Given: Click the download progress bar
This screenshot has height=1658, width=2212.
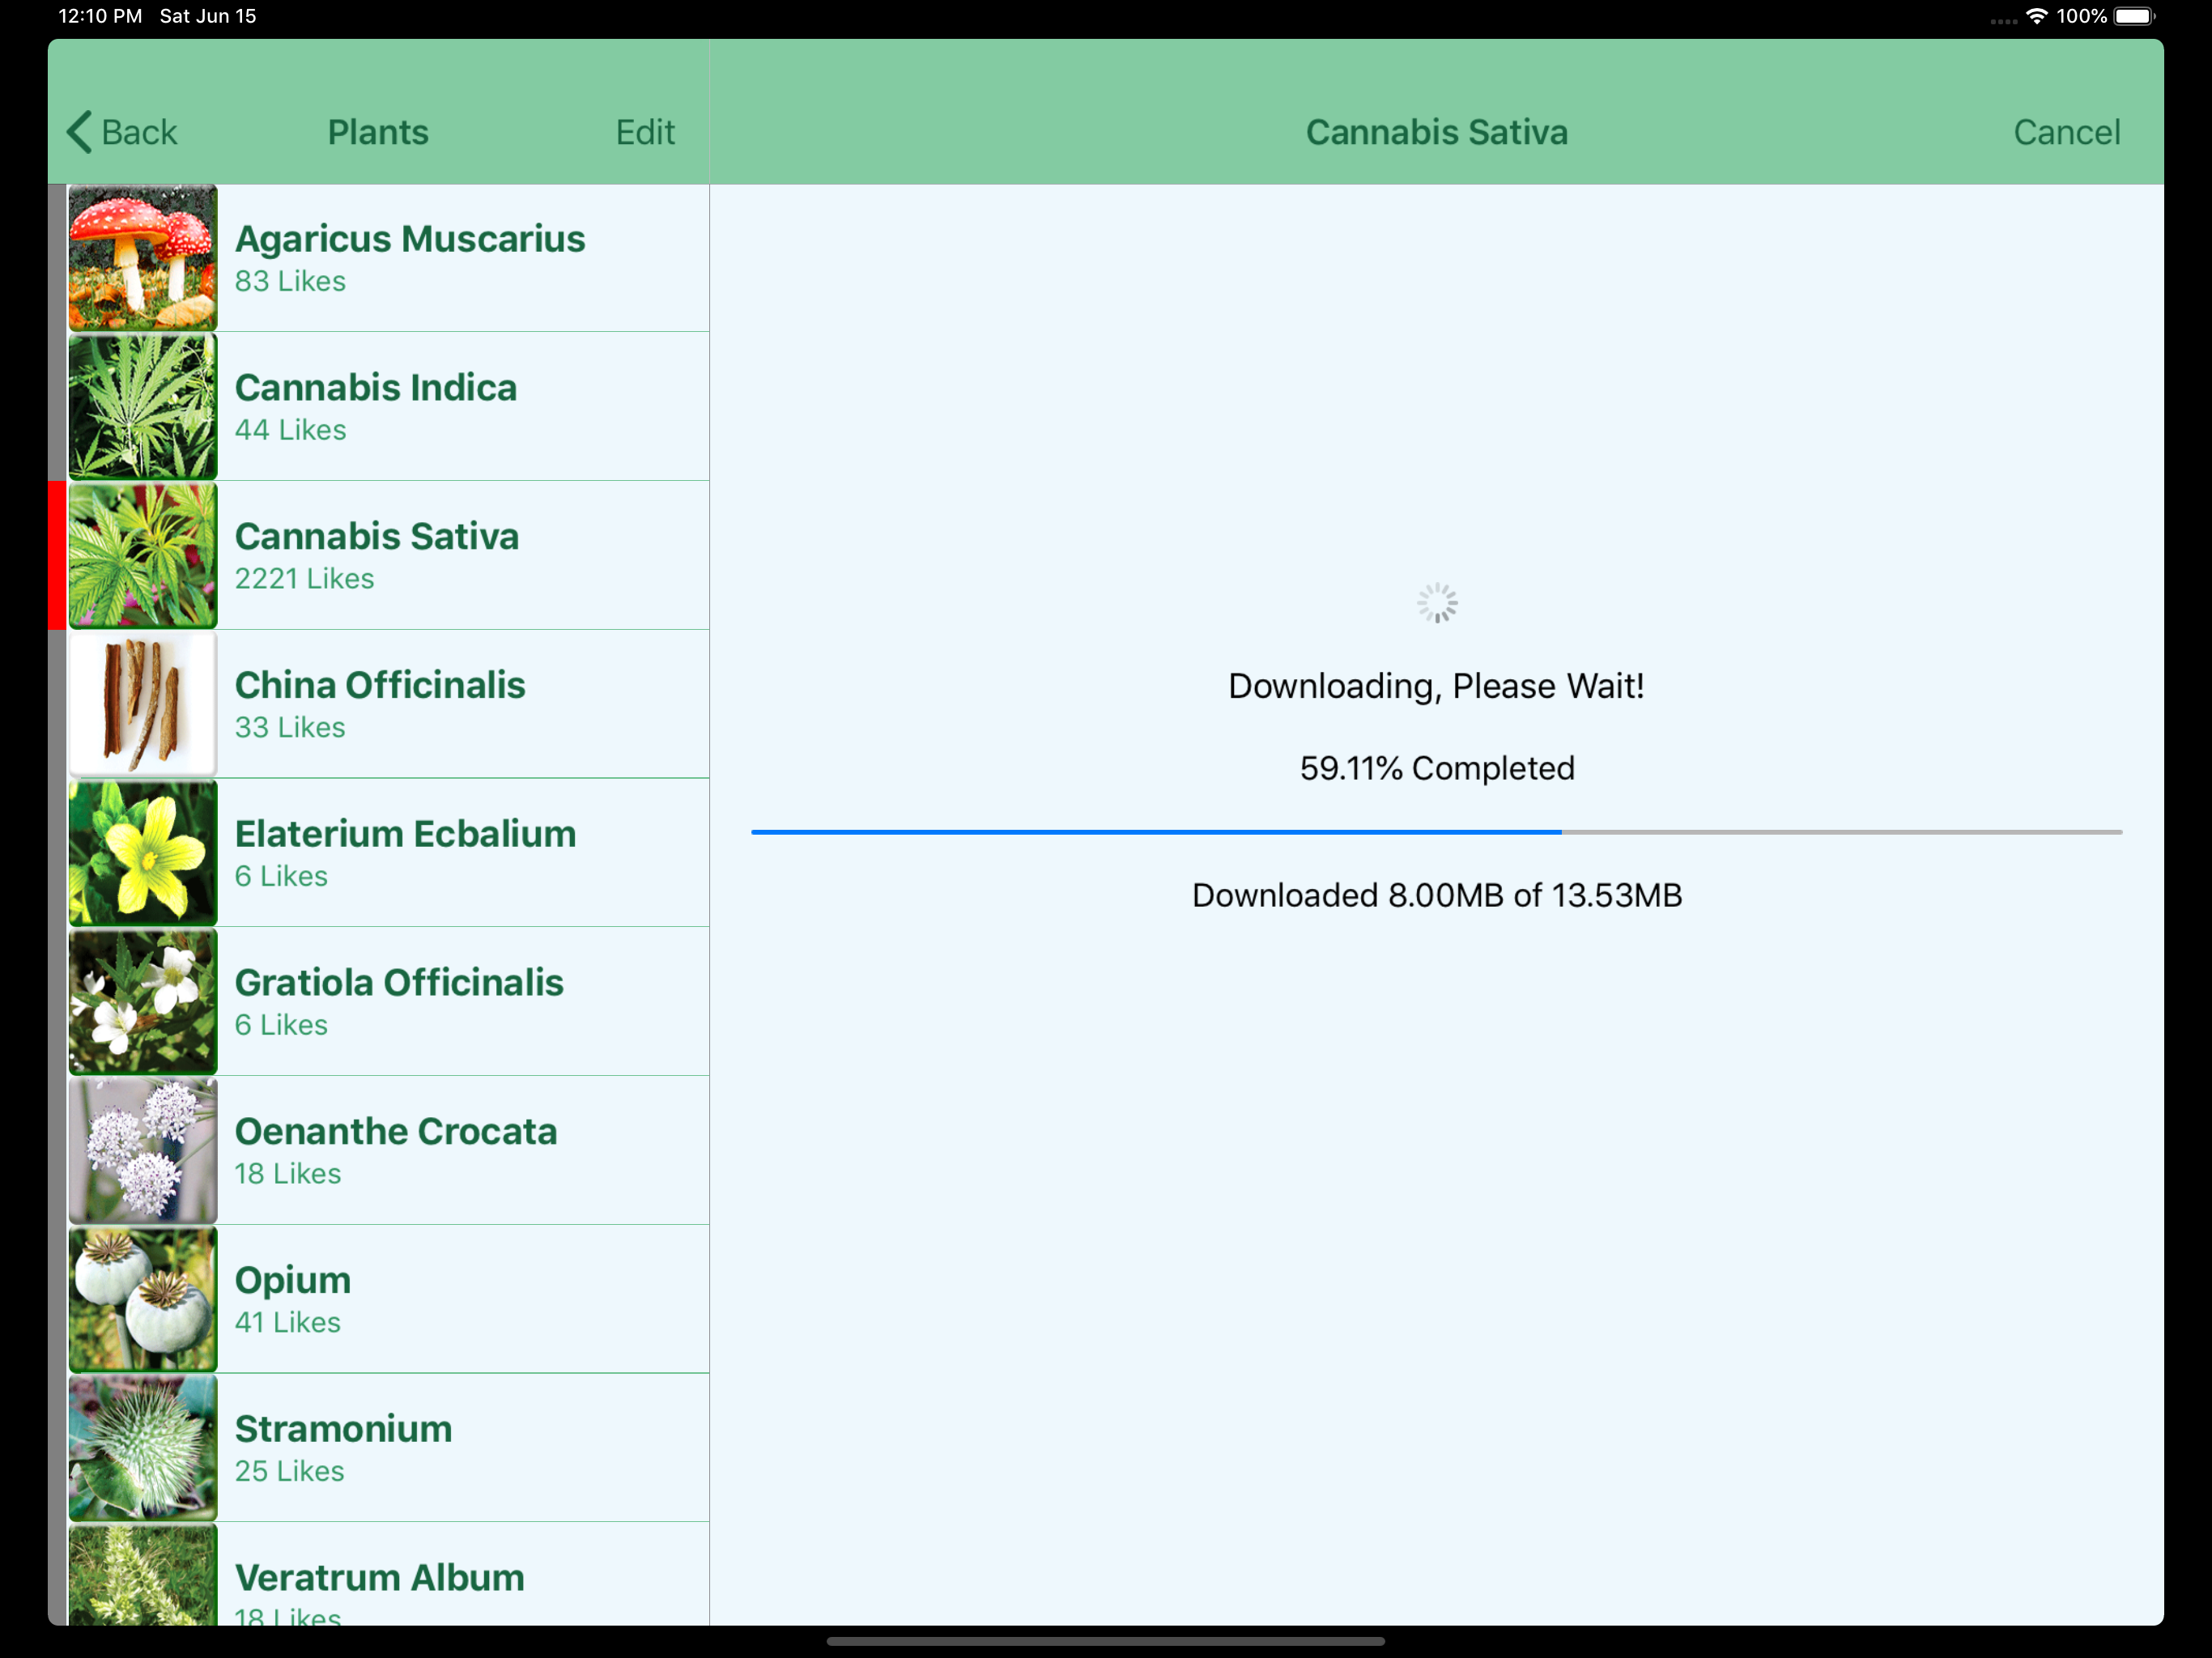Looking at the screenshot, I should click(1436, 832).
